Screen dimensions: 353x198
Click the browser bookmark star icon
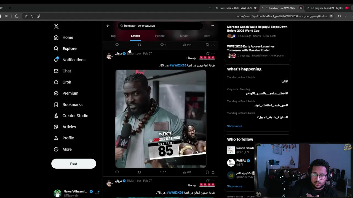click(26, 16)
